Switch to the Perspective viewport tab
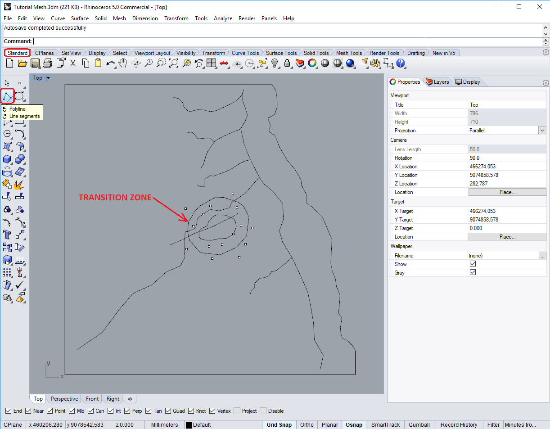 pyautogui.click(x=64, y=399)
